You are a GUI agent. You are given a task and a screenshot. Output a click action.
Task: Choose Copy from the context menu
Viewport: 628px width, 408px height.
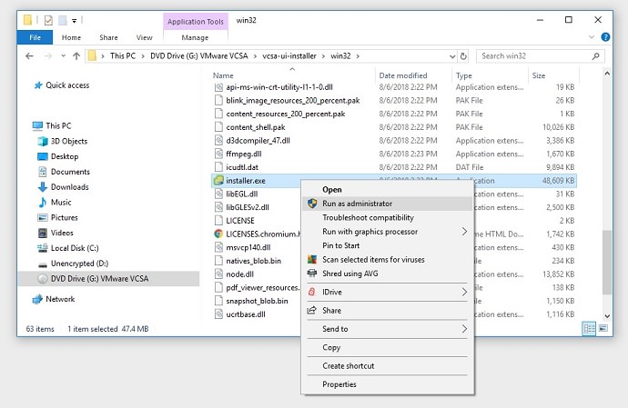coord(388,348)
